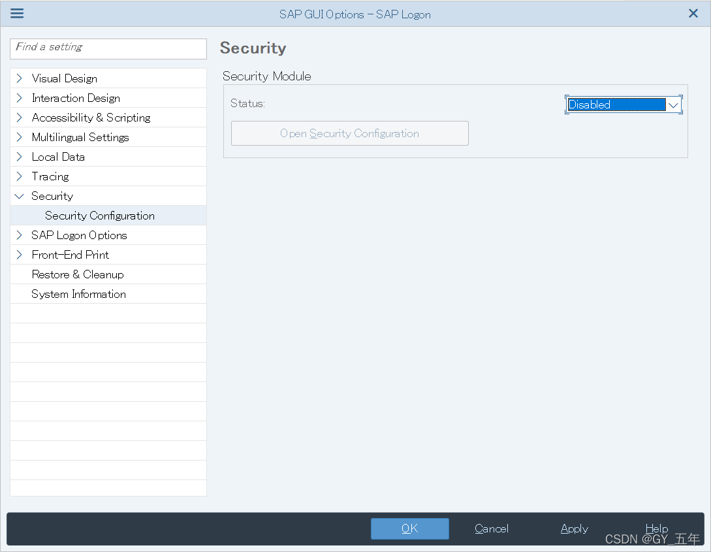Expand the Interaction Design node chevron

click(x=19, y=98)
